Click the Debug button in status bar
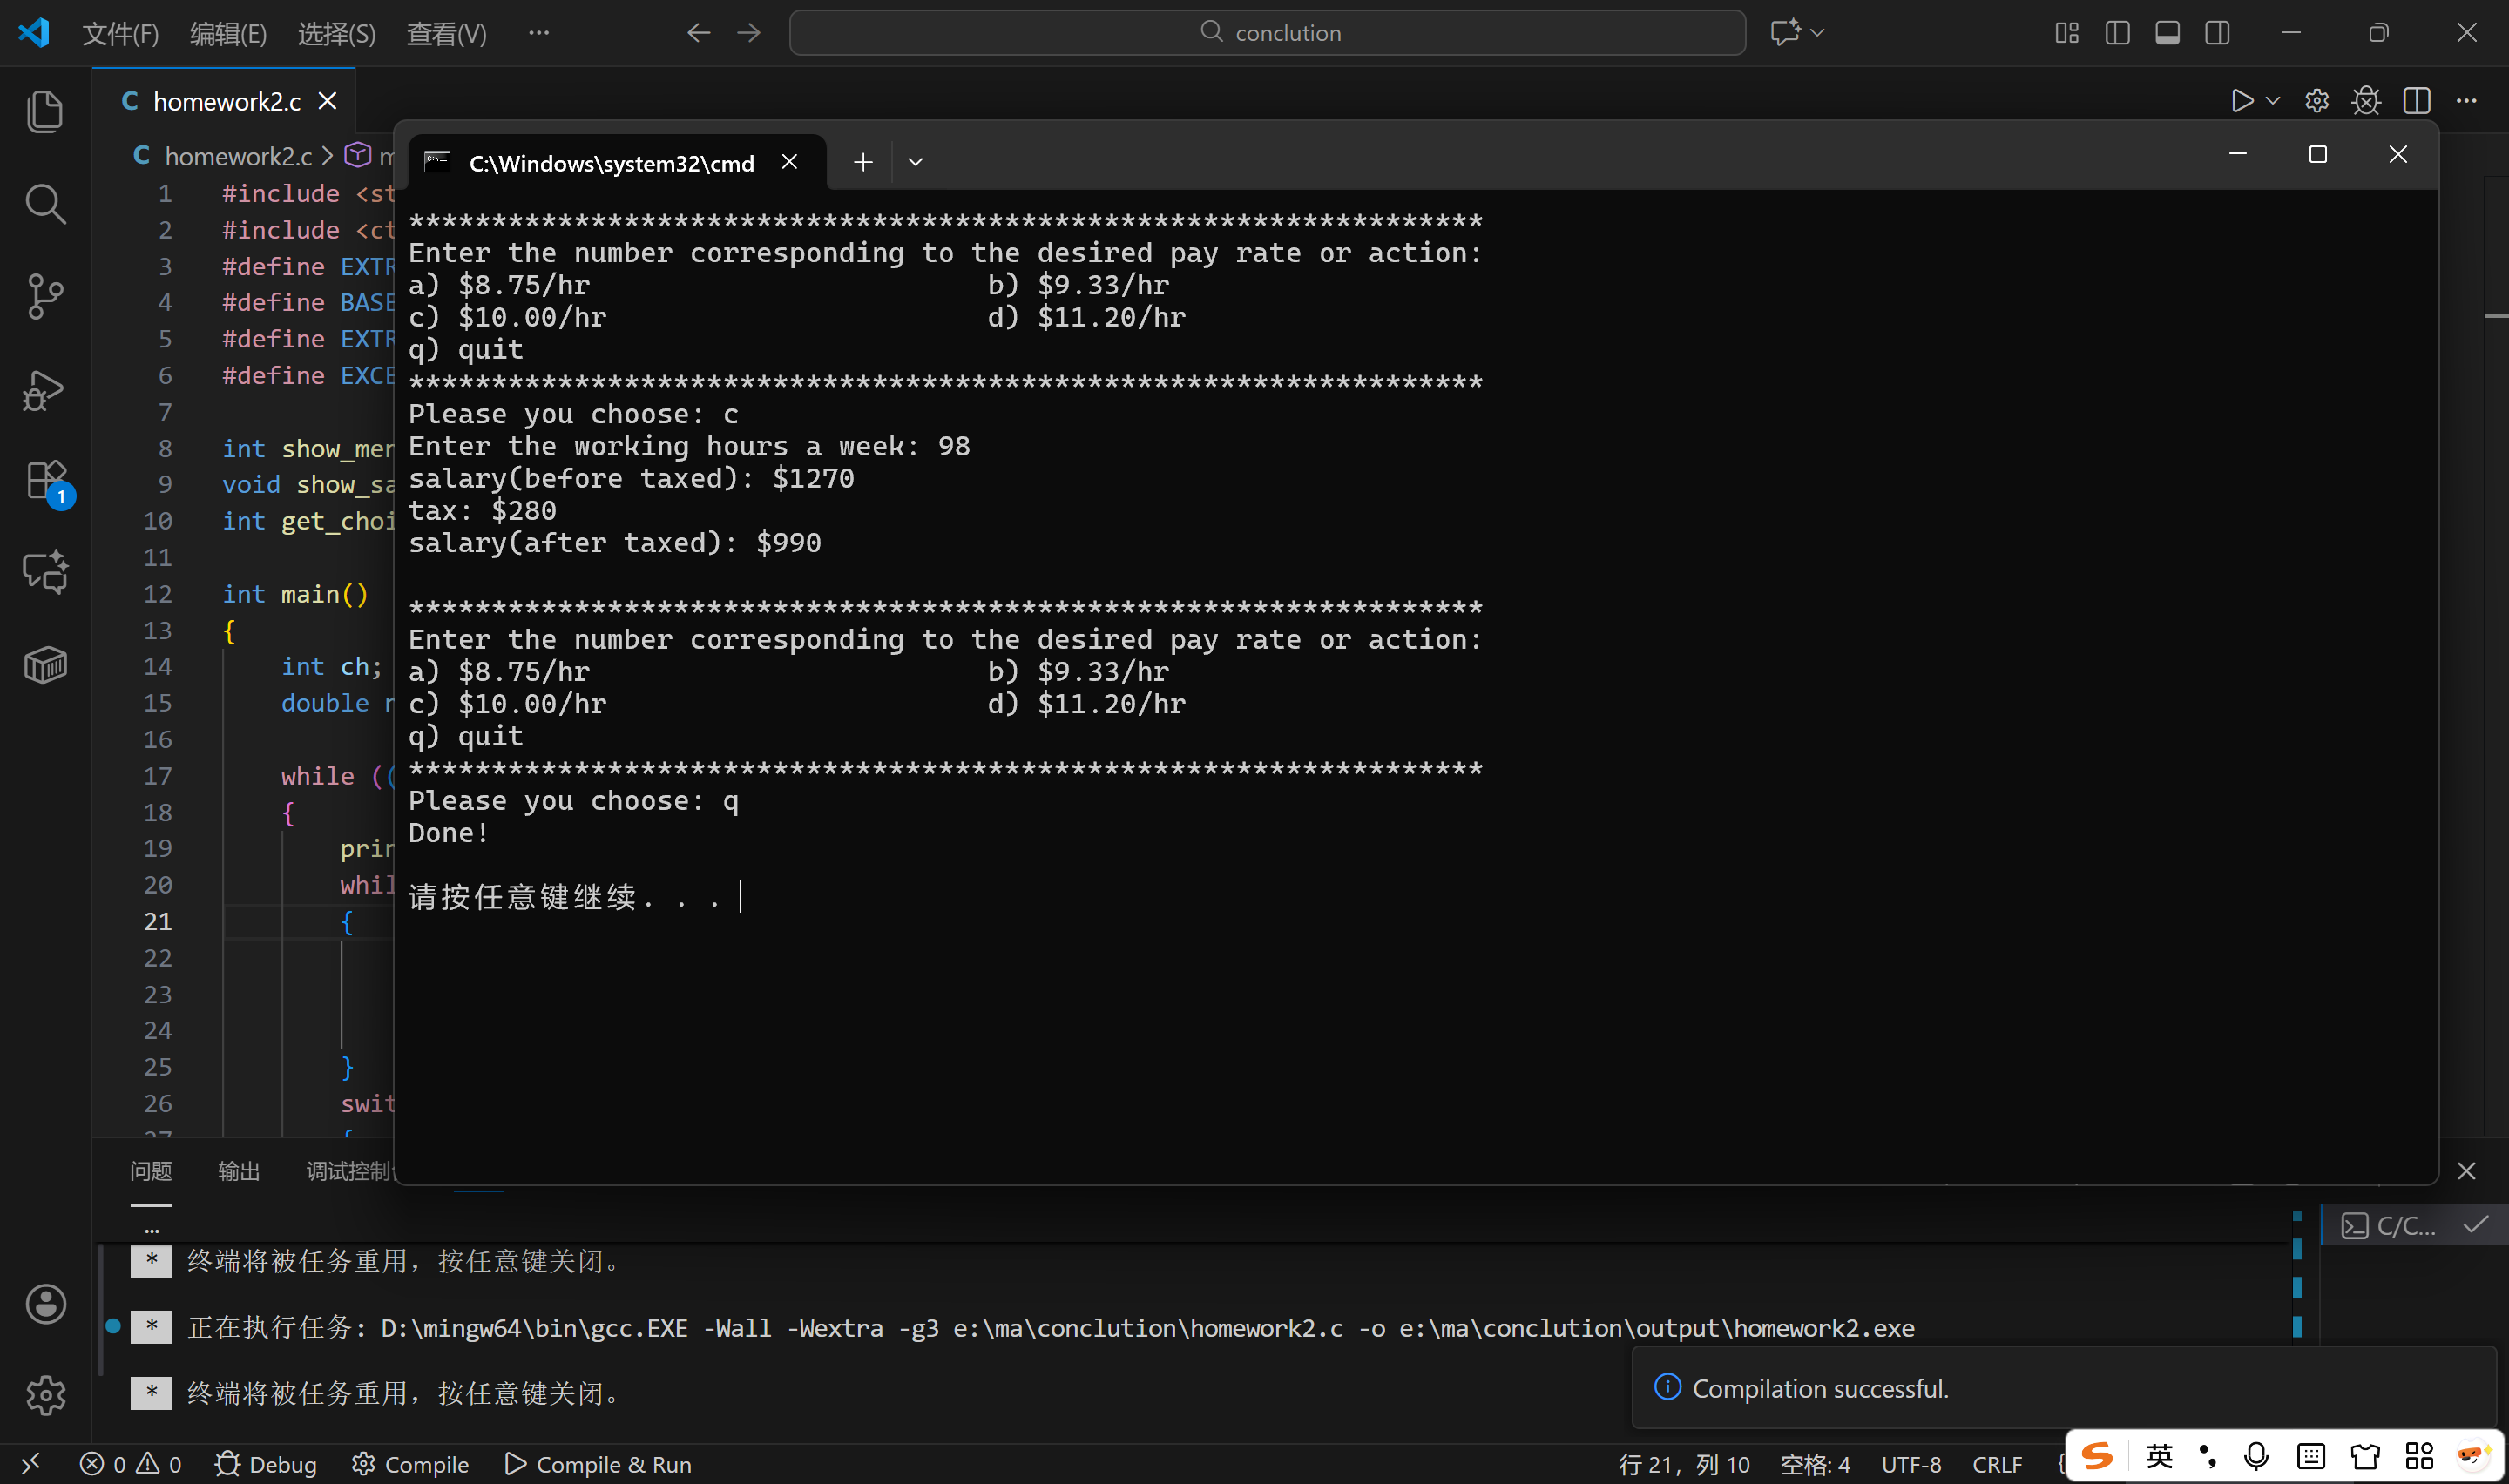 (x=266, y=1464)
